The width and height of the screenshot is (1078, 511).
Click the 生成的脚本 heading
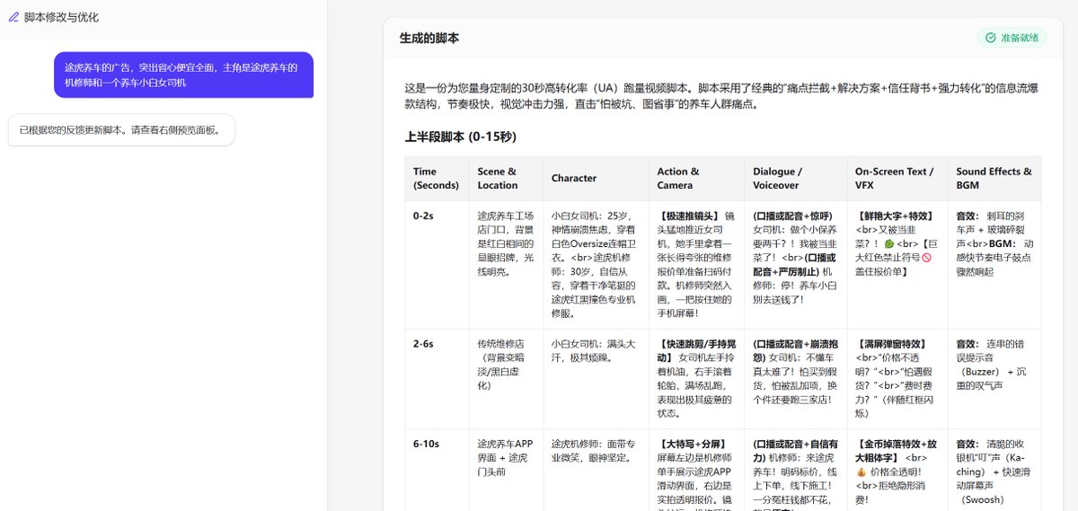click(x=429, y=39)
